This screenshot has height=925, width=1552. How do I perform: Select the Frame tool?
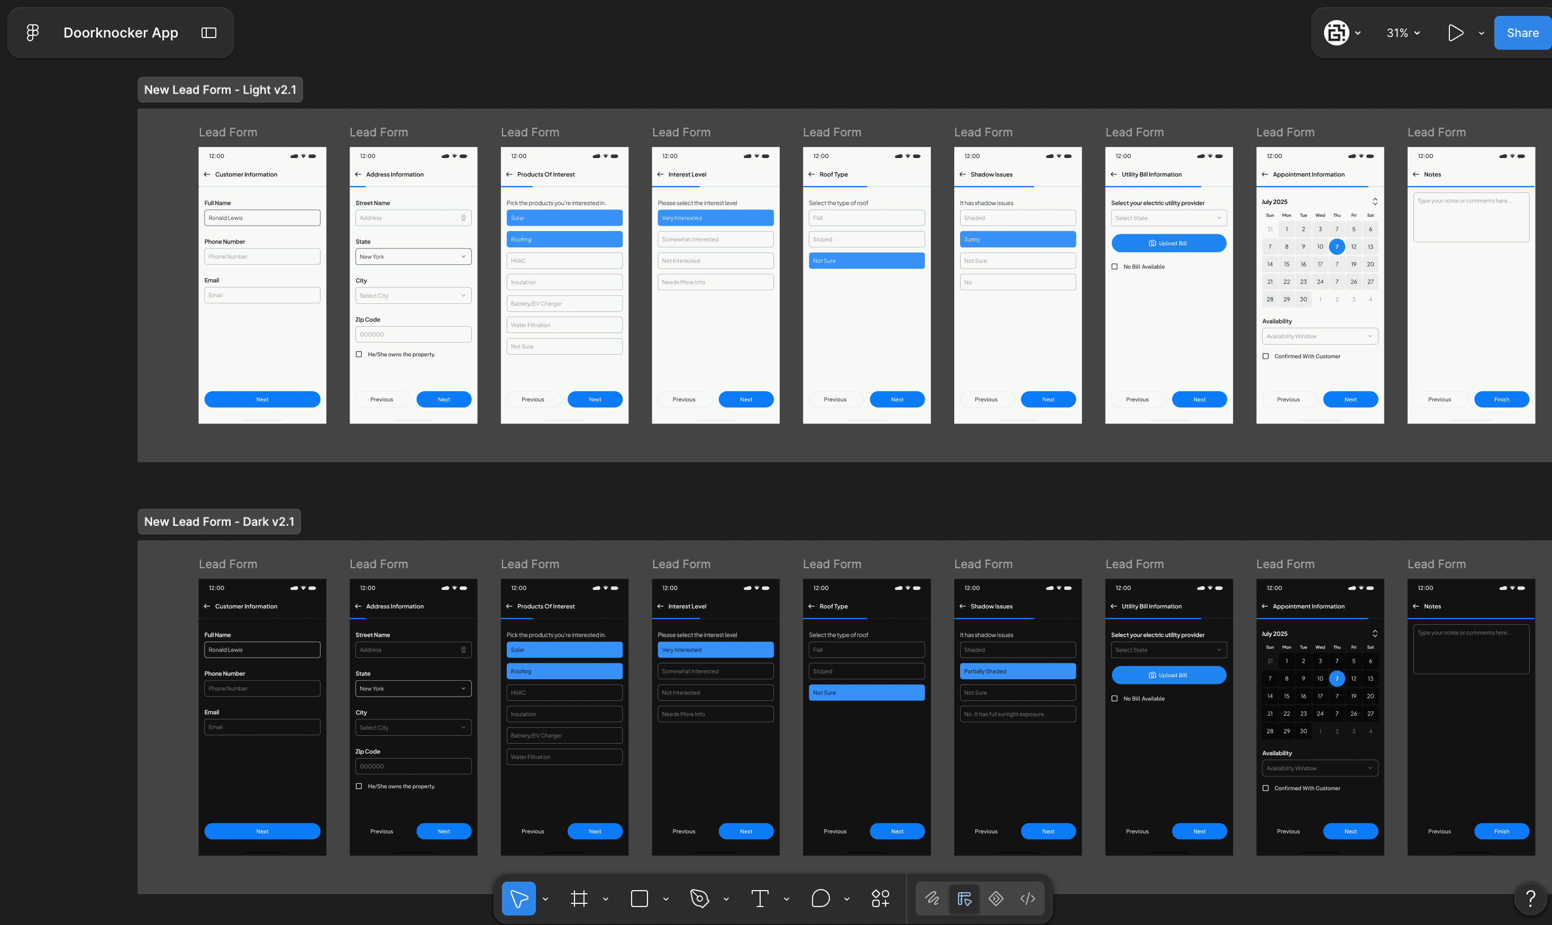[579, 898]
